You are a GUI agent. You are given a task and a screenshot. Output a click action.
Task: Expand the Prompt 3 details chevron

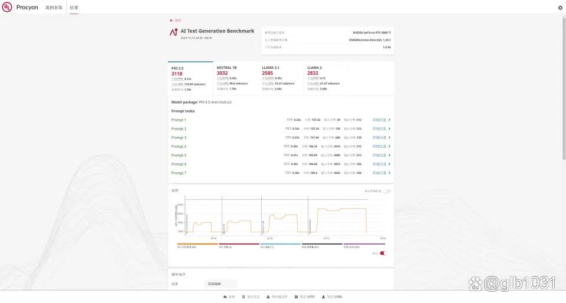coord(389,137)
